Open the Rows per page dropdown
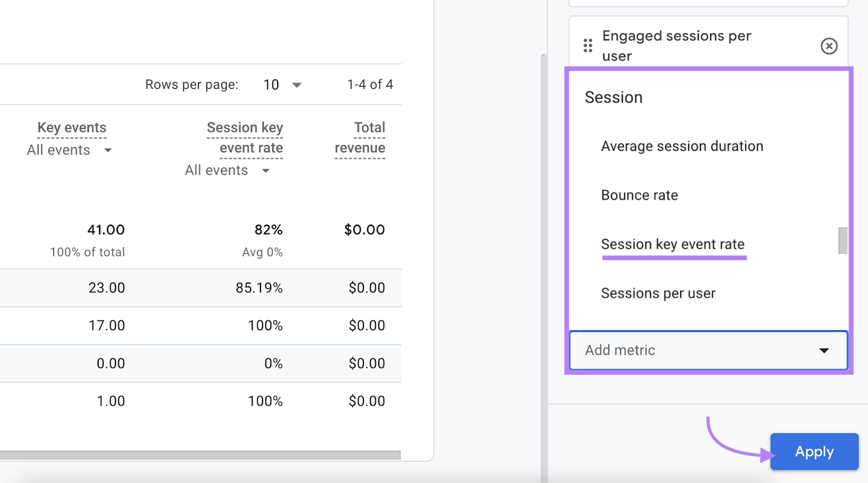 pyautogui.click(x=282, y=85)
